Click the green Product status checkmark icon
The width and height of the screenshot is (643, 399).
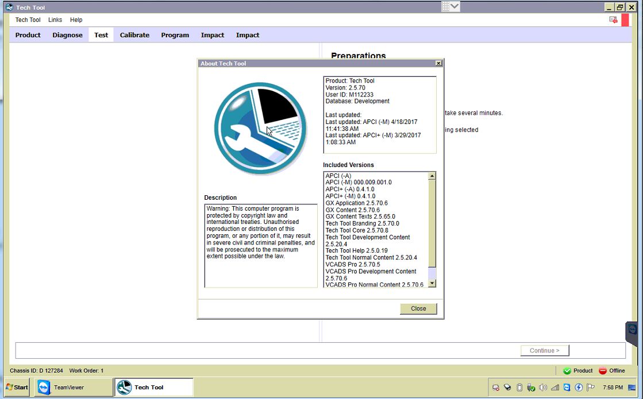coord(567,371)
